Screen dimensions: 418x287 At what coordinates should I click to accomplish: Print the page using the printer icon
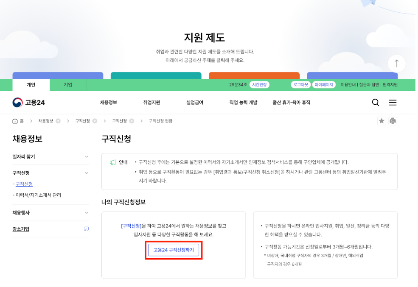coord(393,120)
